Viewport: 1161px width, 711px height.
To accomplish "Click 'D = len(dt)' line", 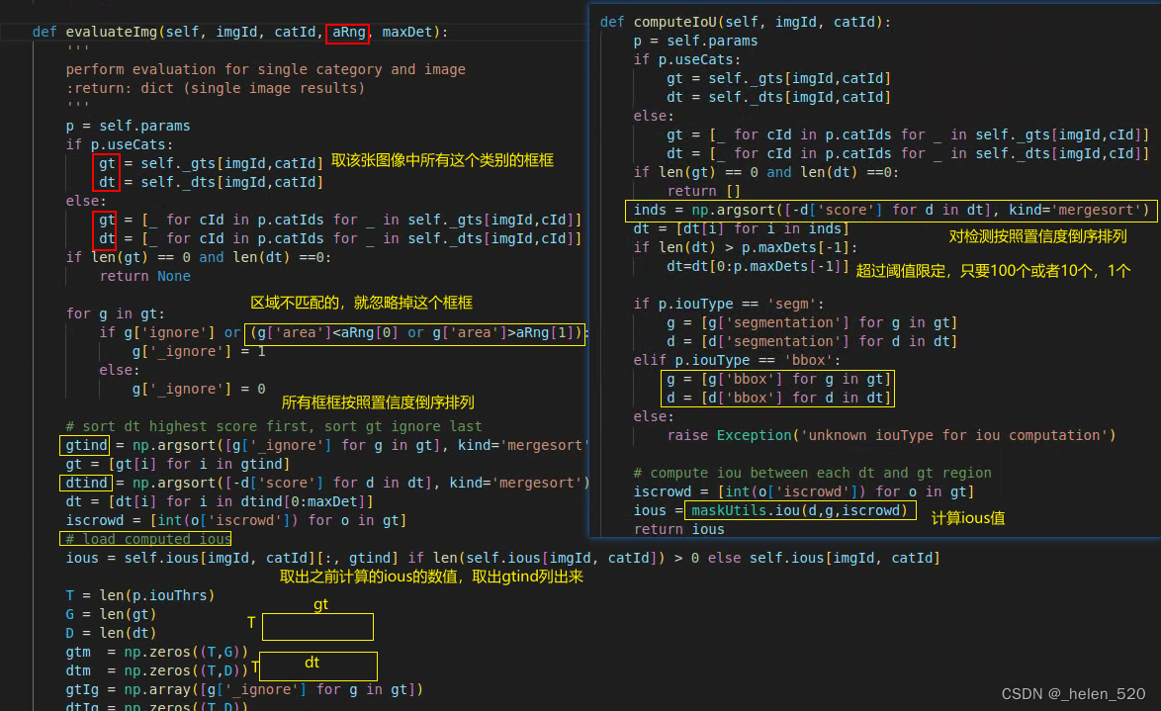I will (x=111, y=633).
